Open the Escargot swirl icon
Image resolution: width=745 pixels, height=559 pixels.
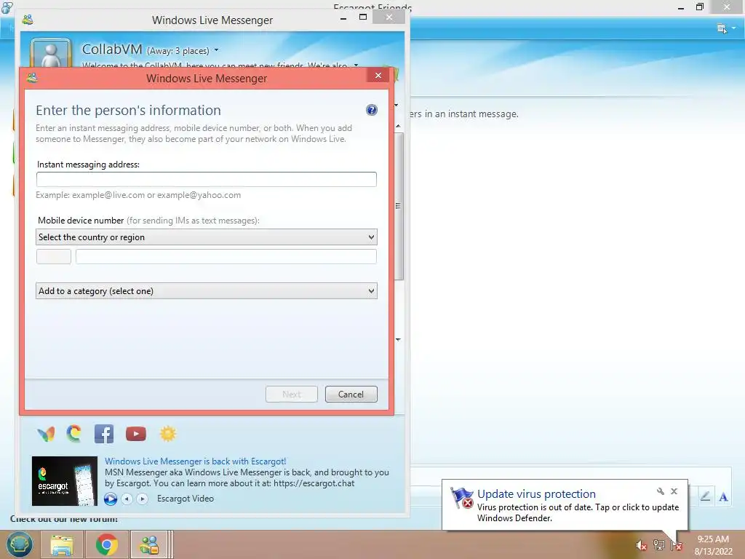[x=74, y=434]
